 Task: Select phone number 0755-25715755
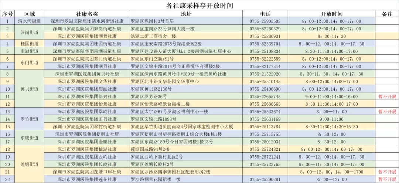(265, 134)
